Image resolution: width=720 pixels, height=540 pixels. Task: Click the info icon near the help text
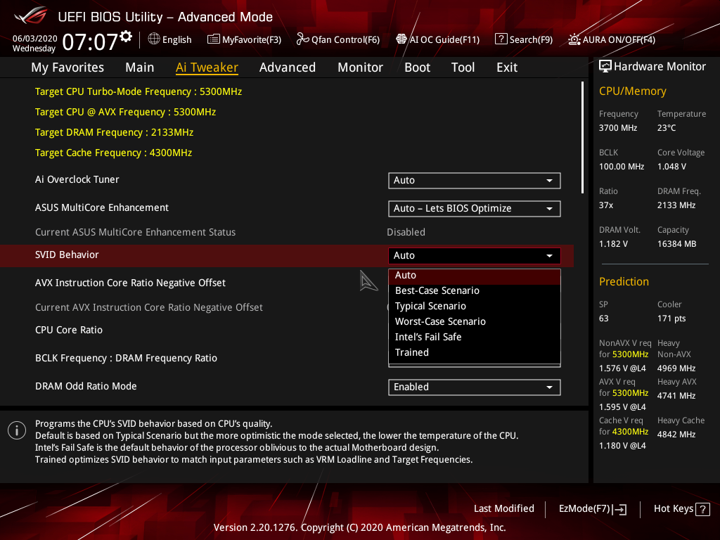pyautogui.click(x=16, y=430)
